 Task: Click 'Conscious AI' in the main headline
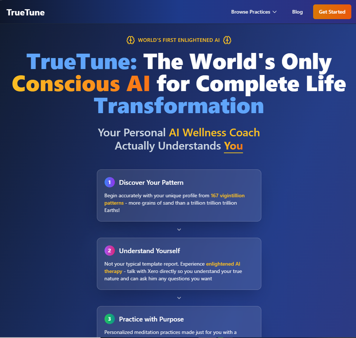click(81, 84)
